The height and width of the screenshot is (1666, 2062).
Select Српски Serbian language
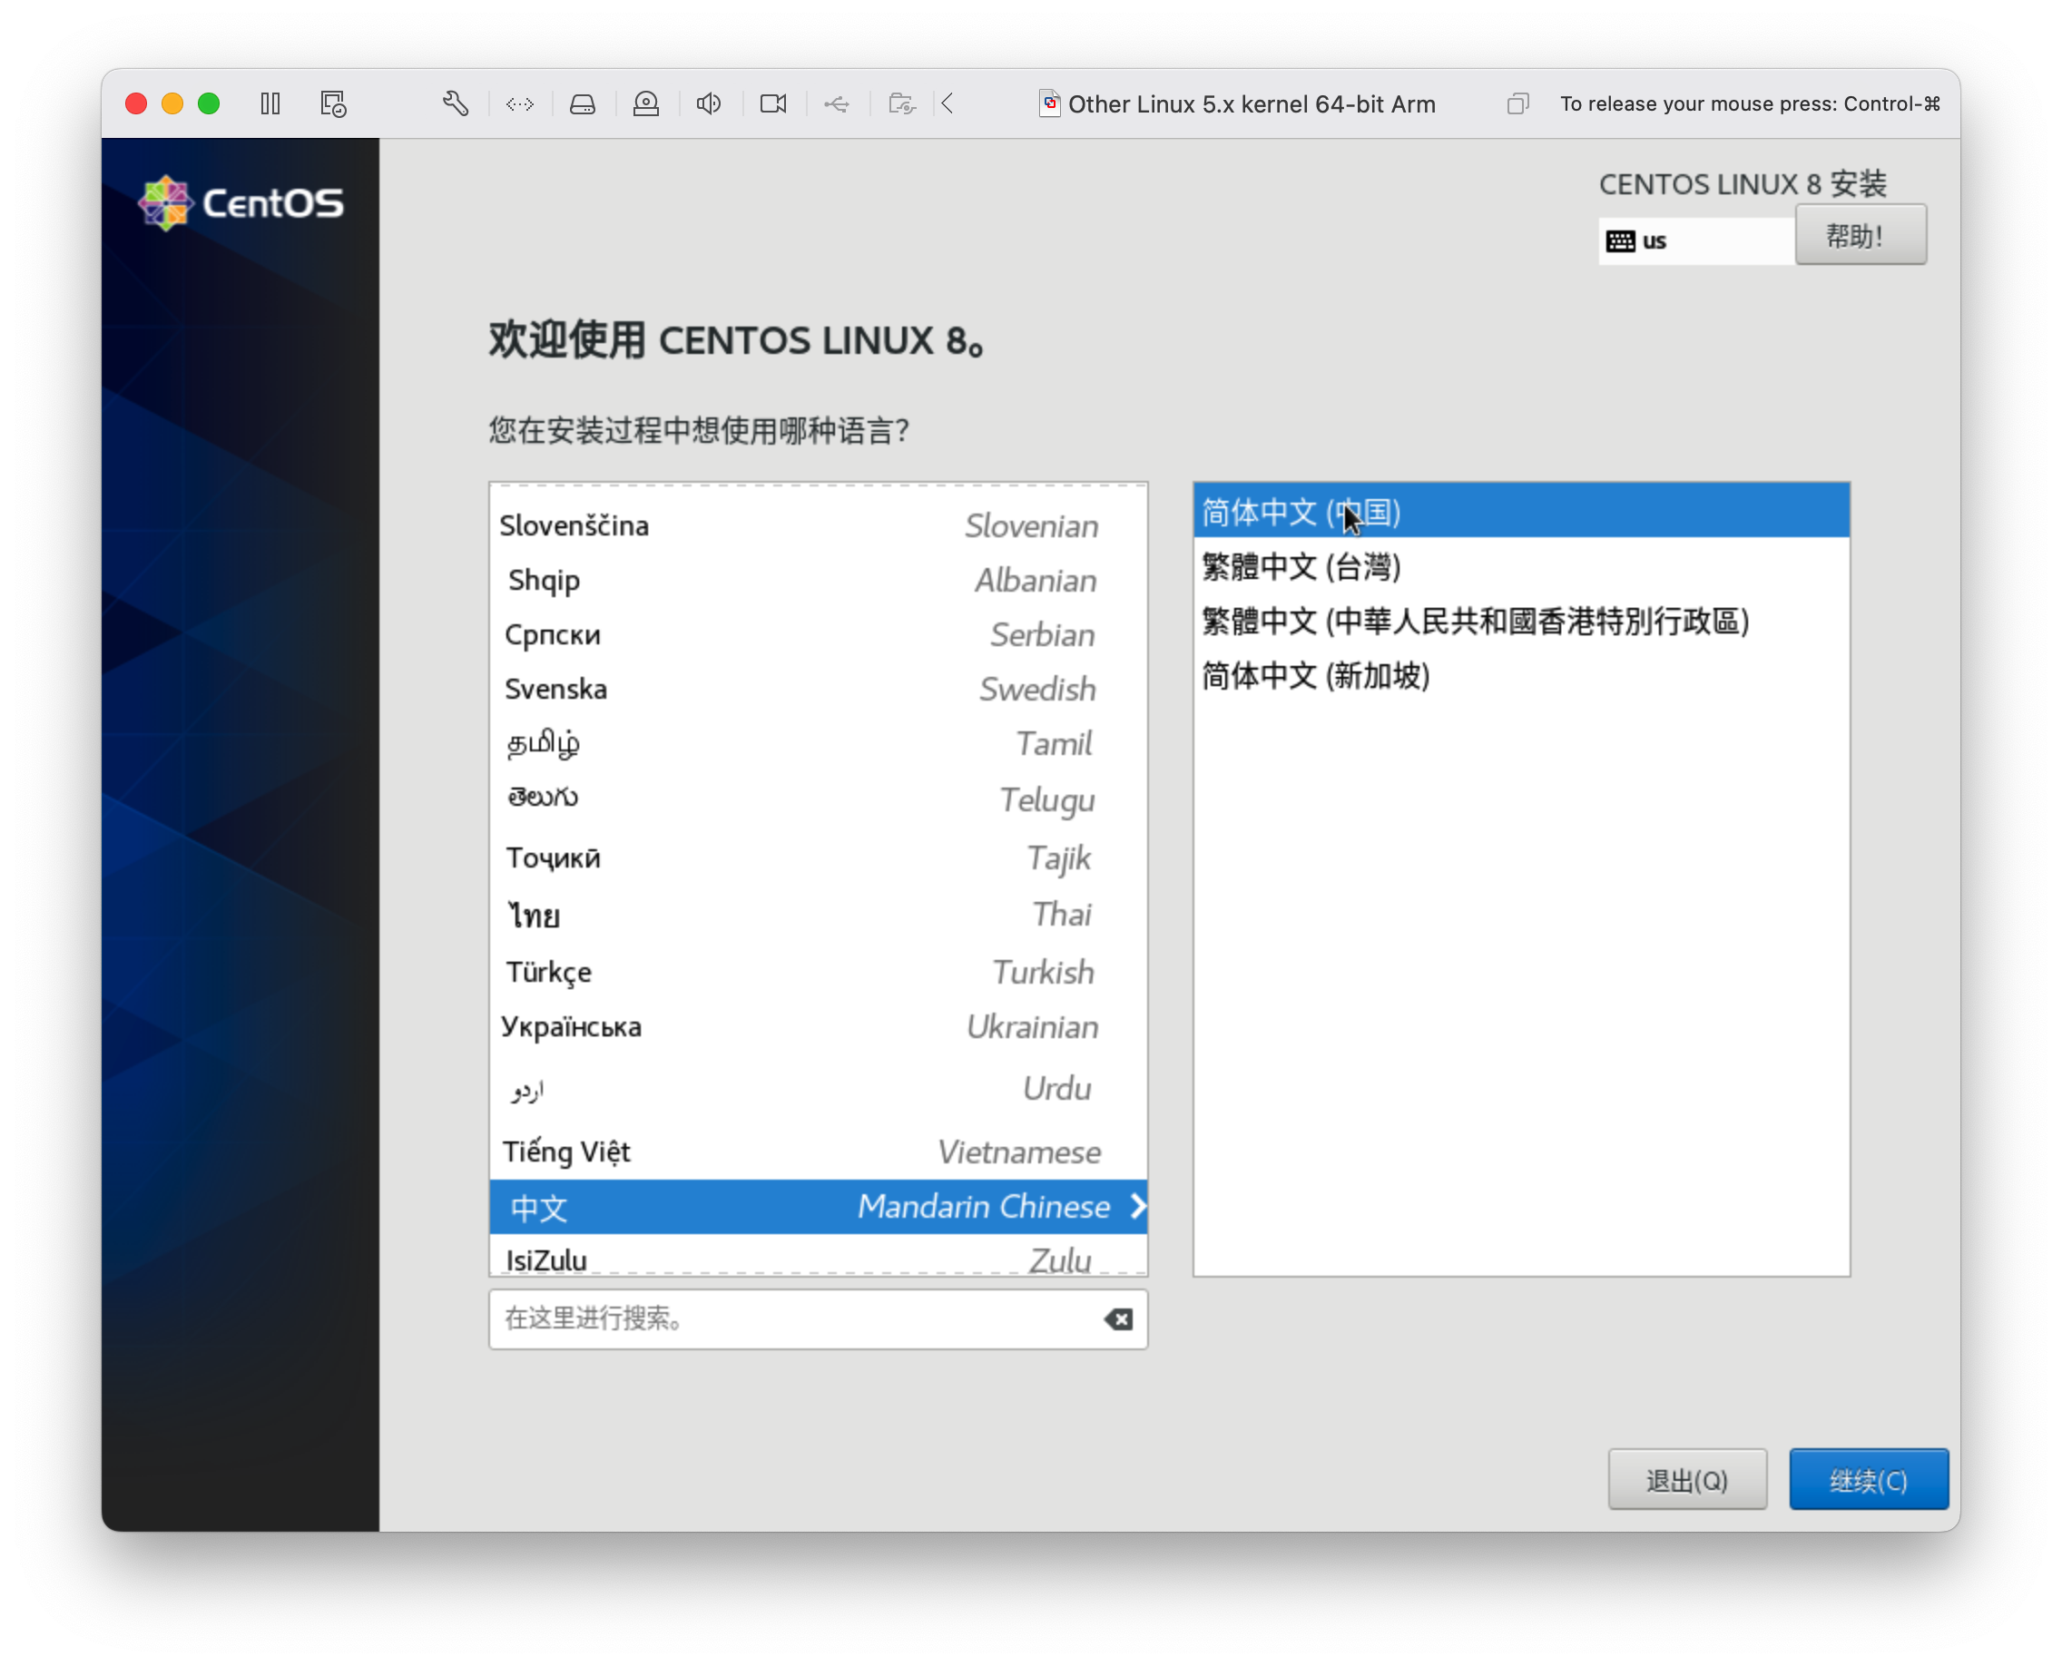(x=819, y=635)
